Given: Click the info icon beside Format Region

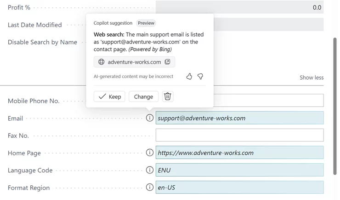Looking at the screenshot, I should coord(149,187).
